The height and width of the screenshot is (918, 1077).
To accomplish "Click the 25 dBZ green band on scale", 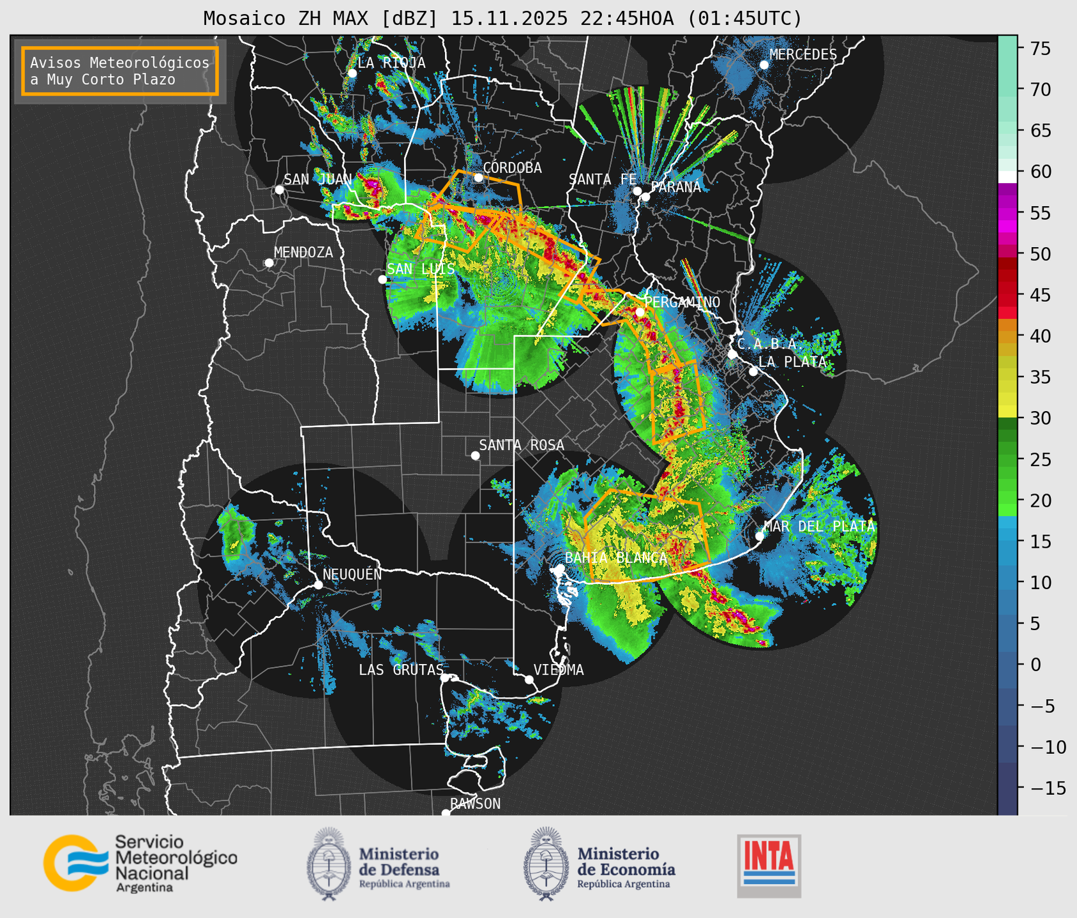I will click(x=1007, y=459).
